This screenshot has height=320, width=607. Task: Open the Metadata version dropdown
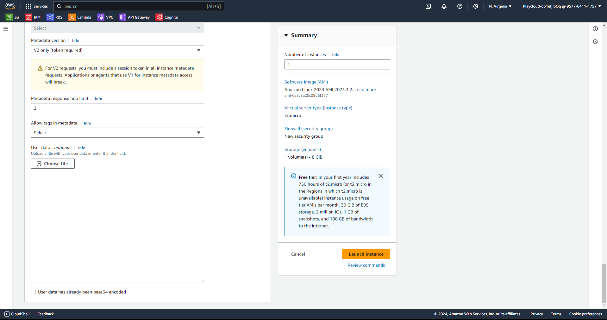click(117, 50)
